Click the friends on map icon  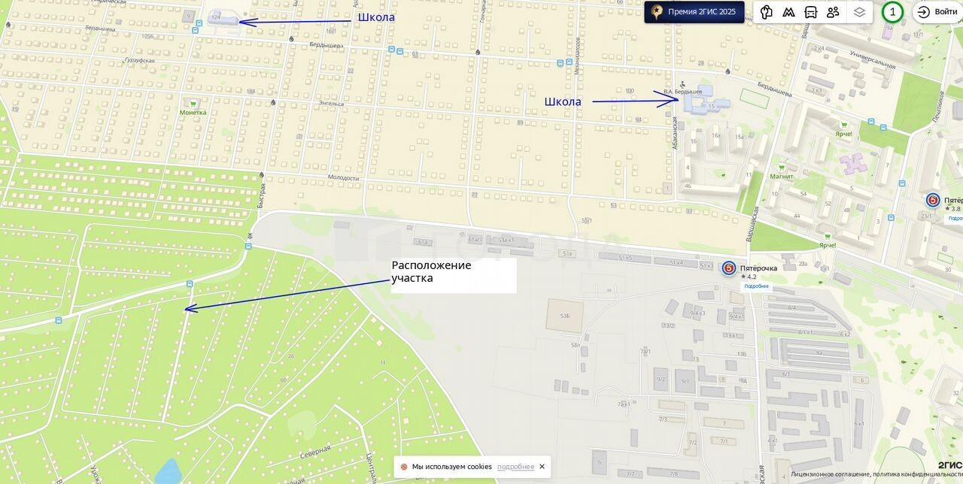pos(833,12)
